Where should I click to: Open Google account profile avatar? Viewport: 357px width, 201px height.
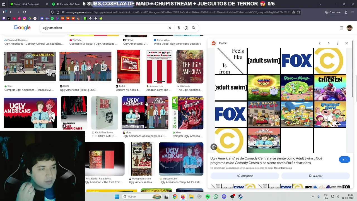point(349,28)
